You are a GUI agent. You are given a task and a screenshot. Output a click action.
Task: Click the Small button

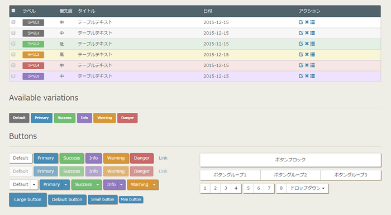pos(102,199)
